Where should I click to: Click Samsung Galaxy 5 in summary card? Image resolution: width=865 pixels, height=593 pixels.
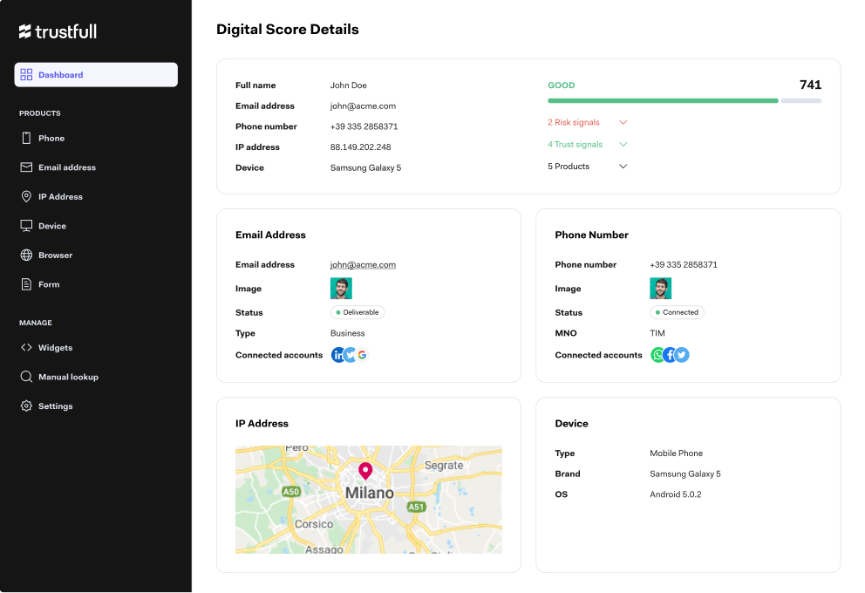tap(365, 167)
